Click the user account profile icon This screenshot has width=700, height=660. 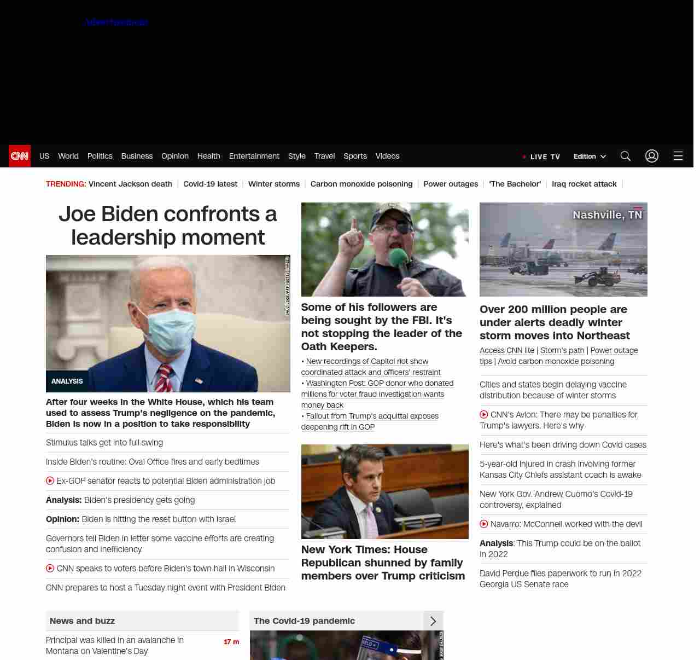(x=651, y=156)
